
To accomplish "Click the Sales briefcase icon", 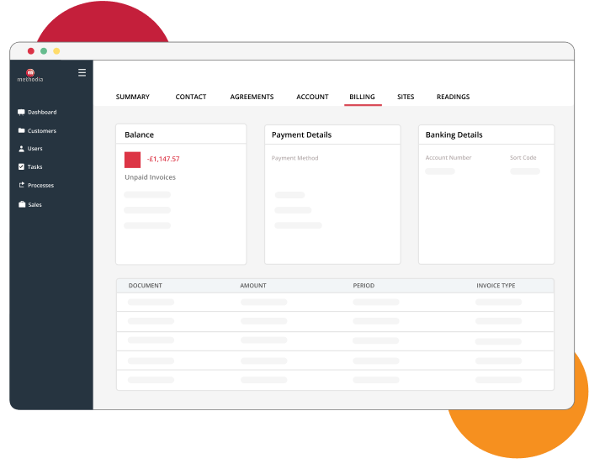I will (x=22, y=204).
